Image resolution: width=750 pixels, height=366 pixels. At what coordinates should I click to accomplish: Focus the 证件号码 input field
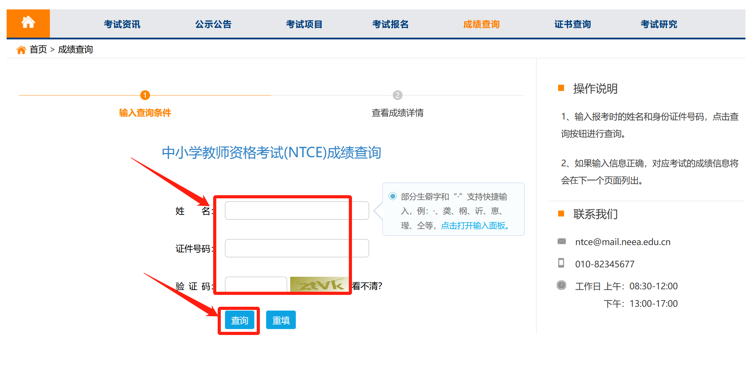pyautogui.click(x=297, y=248)
